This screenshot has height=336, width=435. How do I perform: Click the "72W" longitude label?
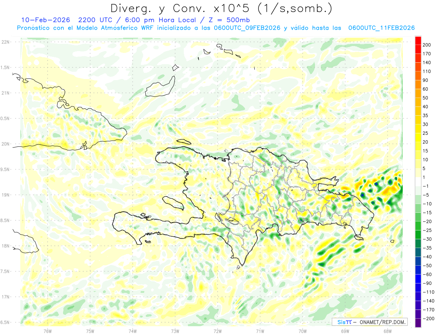(x=217, y=331)
